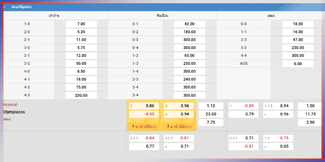Open the Olympiacos team link
The height and width of the screenshot is (162, 325).
(14, 112)
